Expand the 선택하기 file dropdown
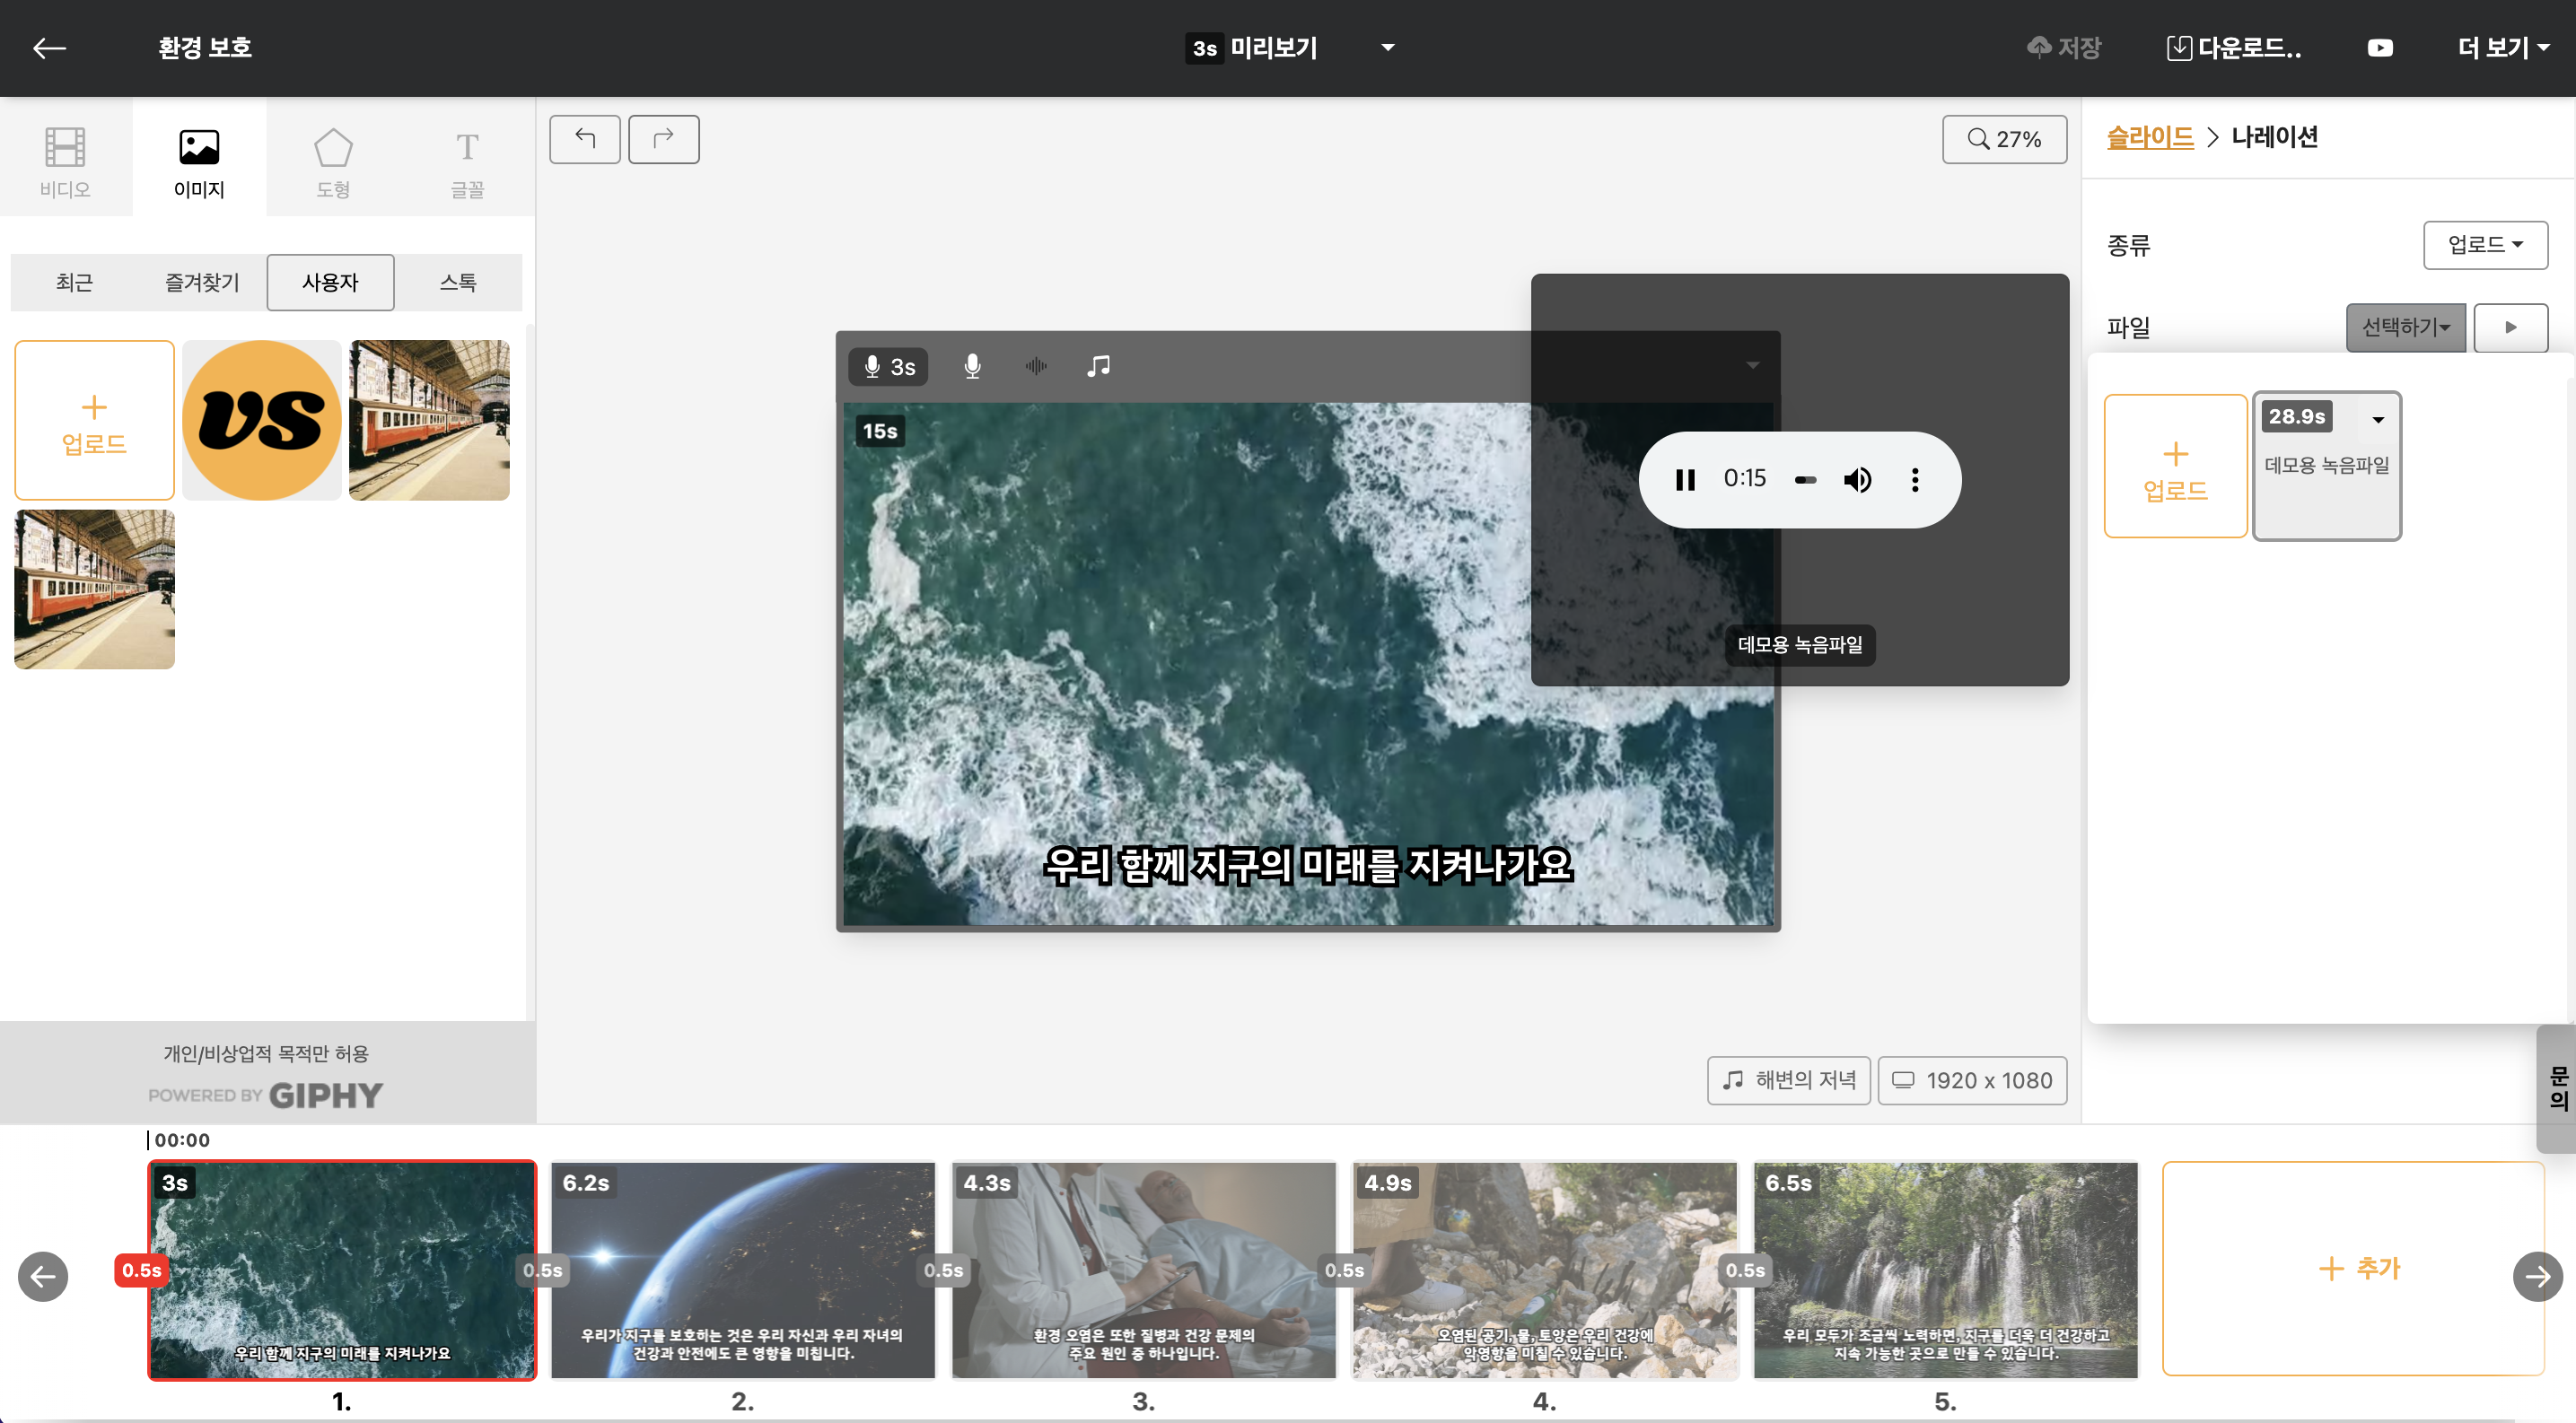Image resolution: width=2576 pixels, height=1423 pixels. (x=2405, y=327)
